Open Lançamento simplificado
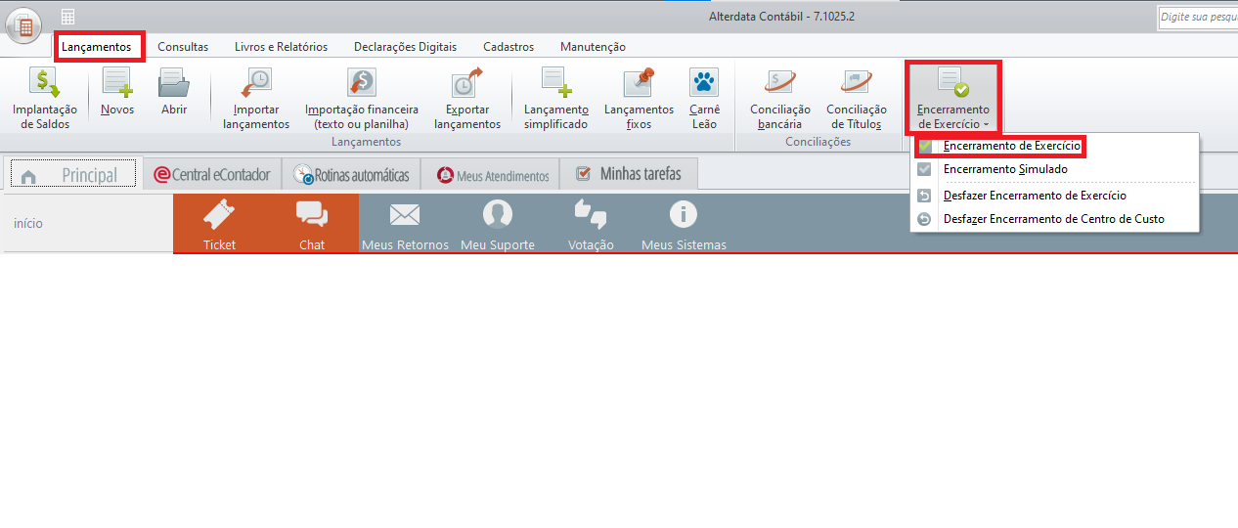 (x=555, y=100)
